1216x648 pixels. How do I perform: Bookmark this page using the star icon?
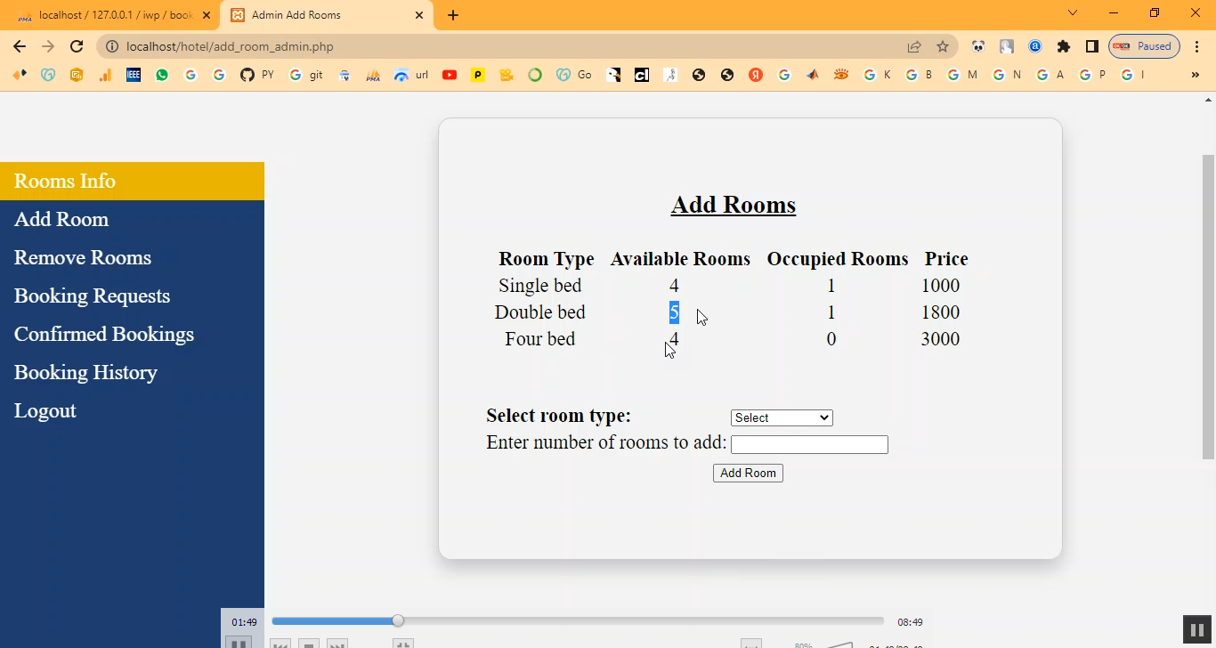click(x=943, y=46)
